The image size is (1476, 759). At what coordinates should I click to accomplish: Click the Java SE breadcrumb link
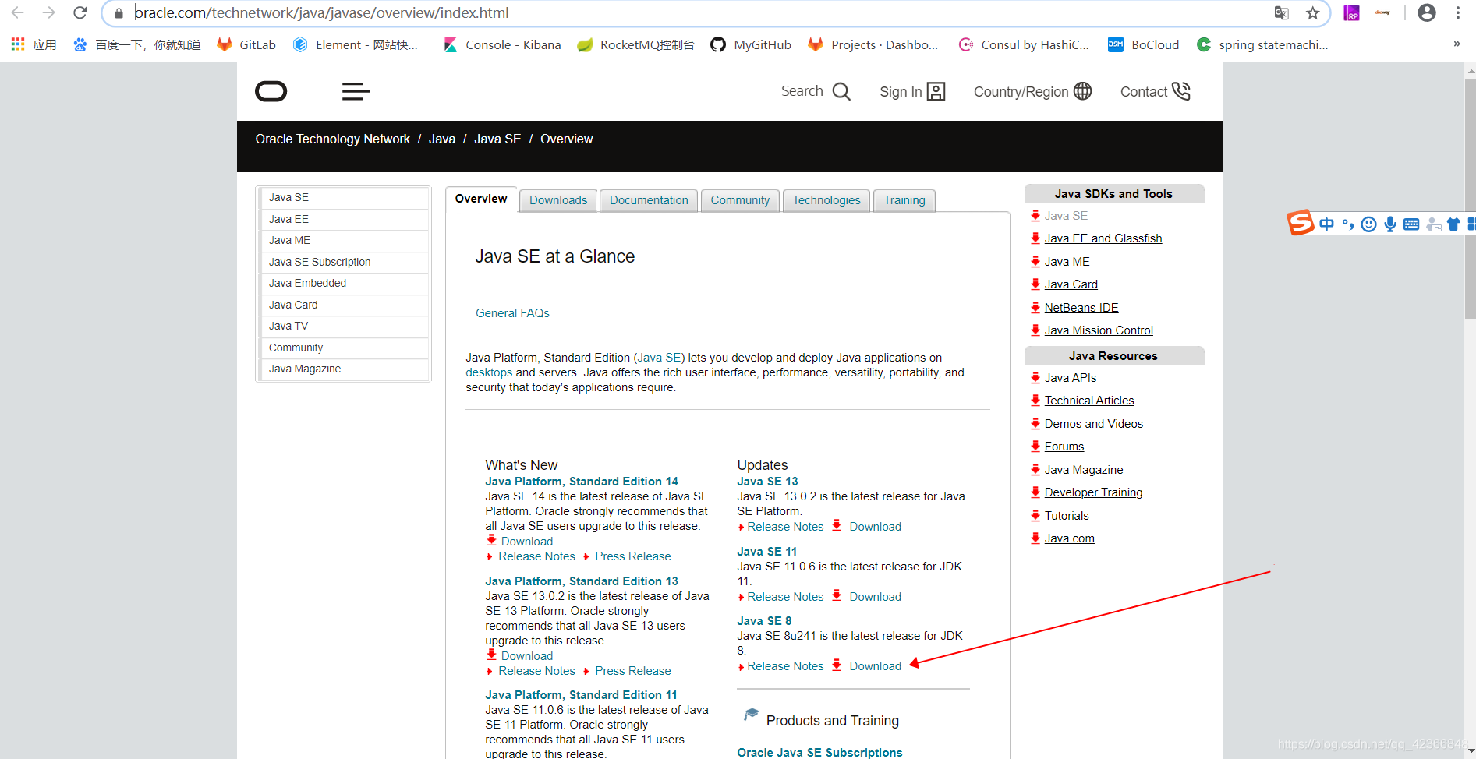coord(497,139)
